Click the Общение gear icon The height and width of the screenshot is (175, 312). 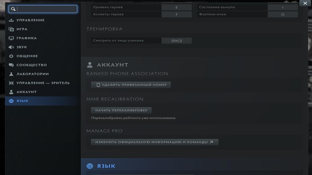coord(11,56)
